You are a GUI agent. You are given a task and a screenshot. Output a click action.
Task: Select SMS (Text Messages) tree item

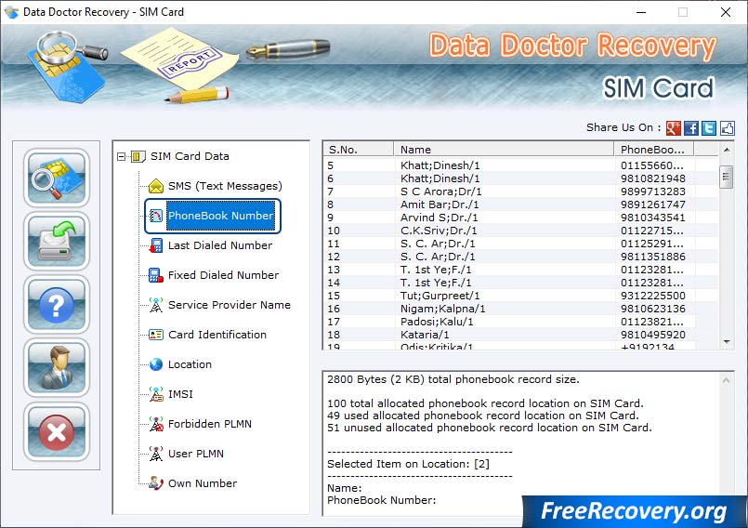(225, 186)
